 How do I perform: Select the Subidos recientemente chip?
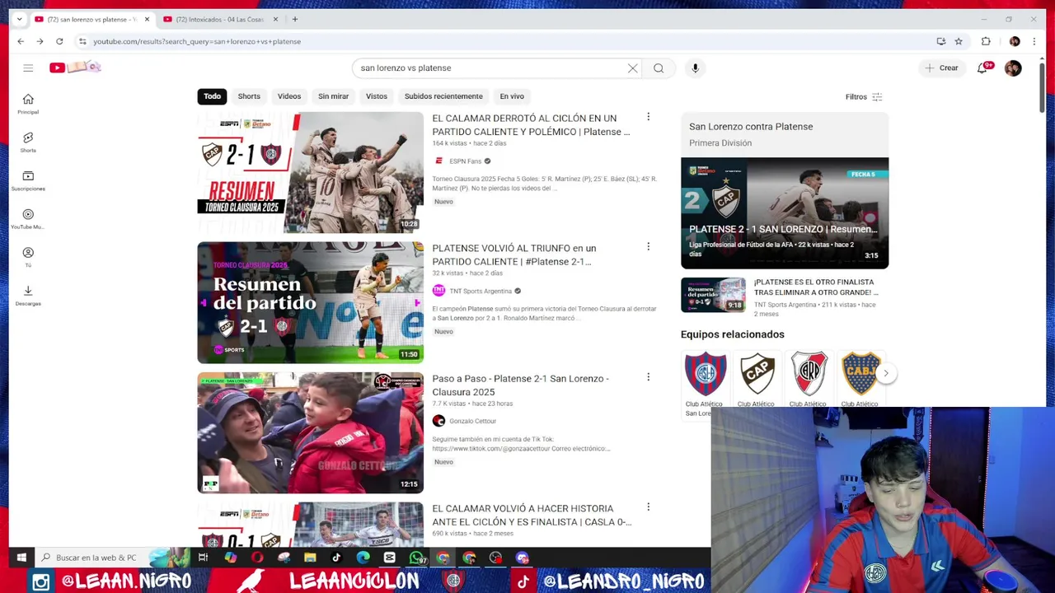(x=443, y=96)
